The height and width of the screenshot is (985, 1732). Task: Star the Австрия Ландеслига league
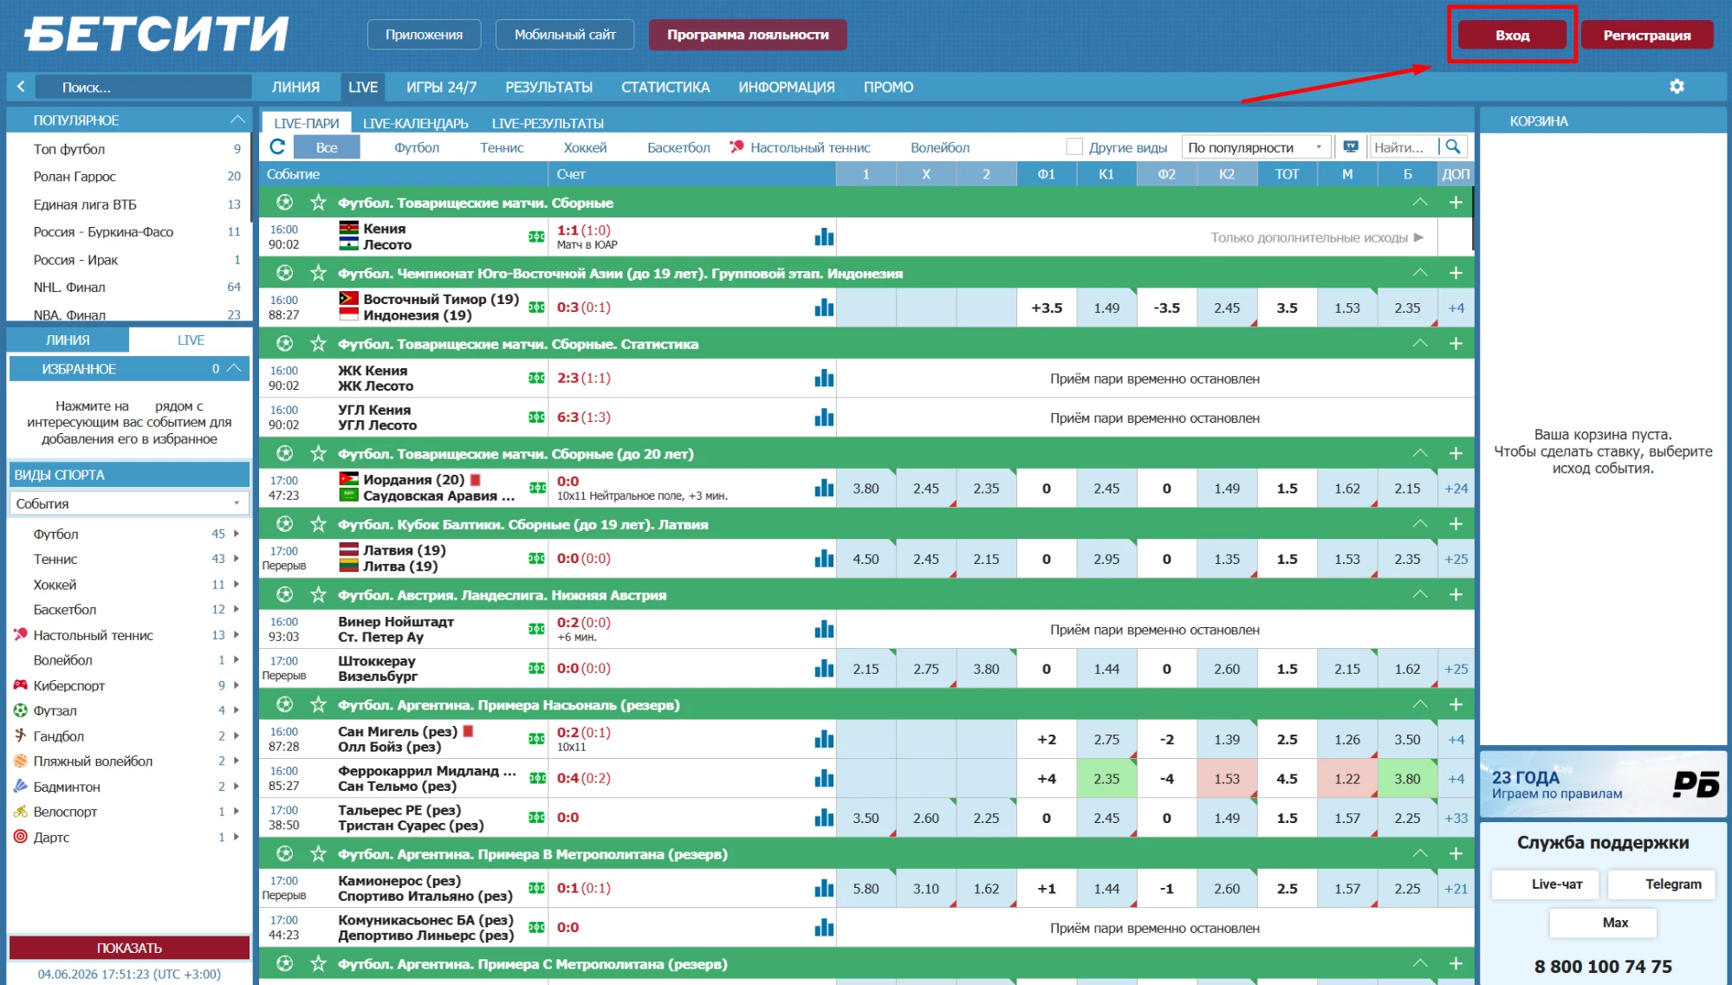(x=318, y=595)
